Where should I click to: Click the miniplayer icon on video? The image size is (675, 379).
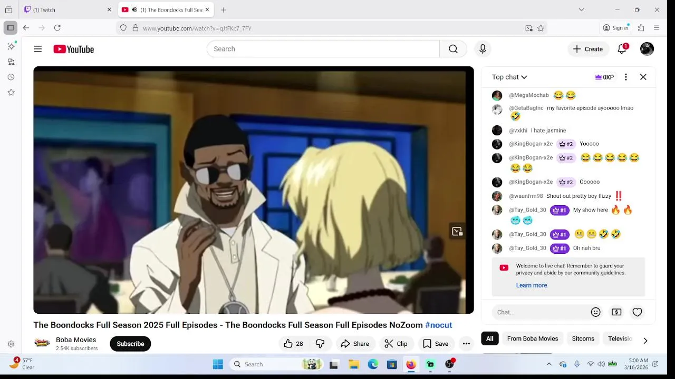(457, 231)
